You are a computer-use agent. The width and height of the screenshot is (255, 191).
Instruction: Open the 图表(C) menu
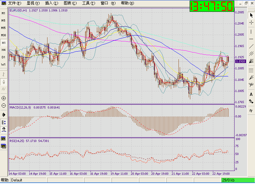70,3
